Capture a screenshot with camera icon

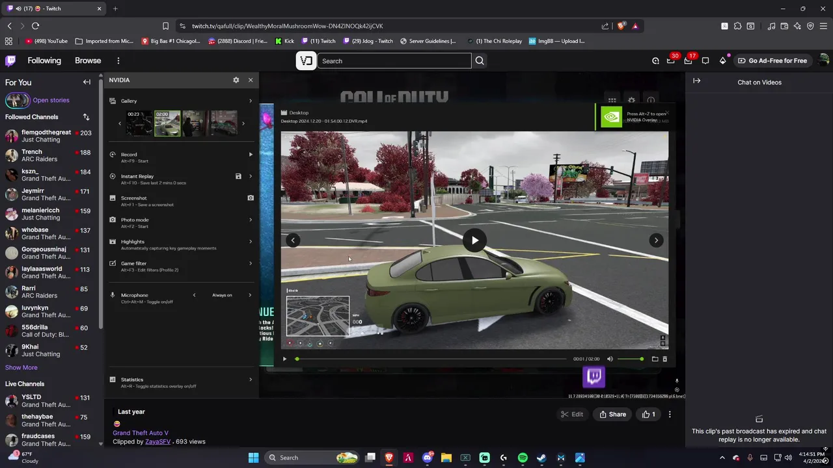(251, 198)
